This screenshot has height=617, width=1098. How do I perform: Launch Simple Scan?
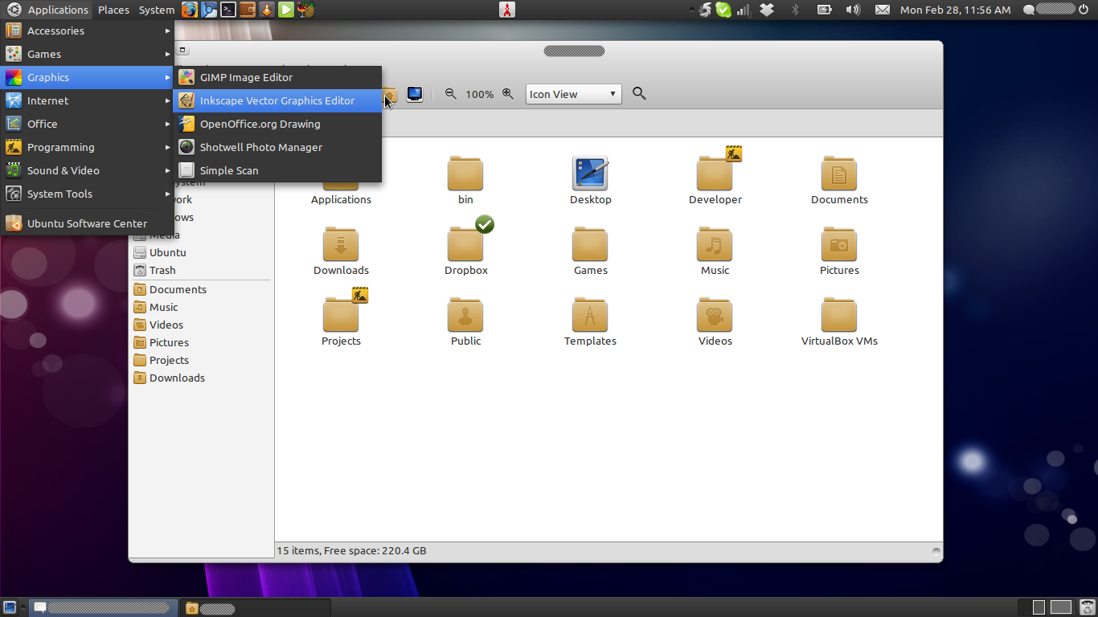coord(278,170)
